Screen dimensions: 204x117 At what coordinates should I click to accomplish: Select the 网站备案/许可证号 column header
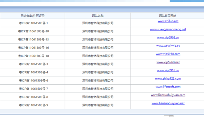click(x=32, y=16)
